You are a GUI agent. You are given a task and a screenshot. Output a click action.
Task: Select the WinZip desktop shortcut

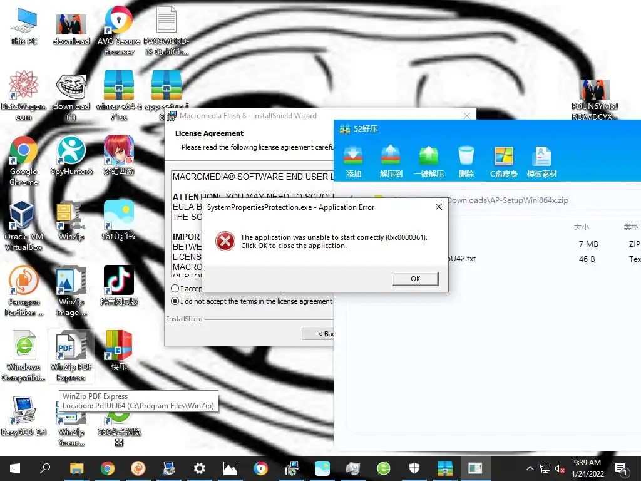(x=71, y=221)
